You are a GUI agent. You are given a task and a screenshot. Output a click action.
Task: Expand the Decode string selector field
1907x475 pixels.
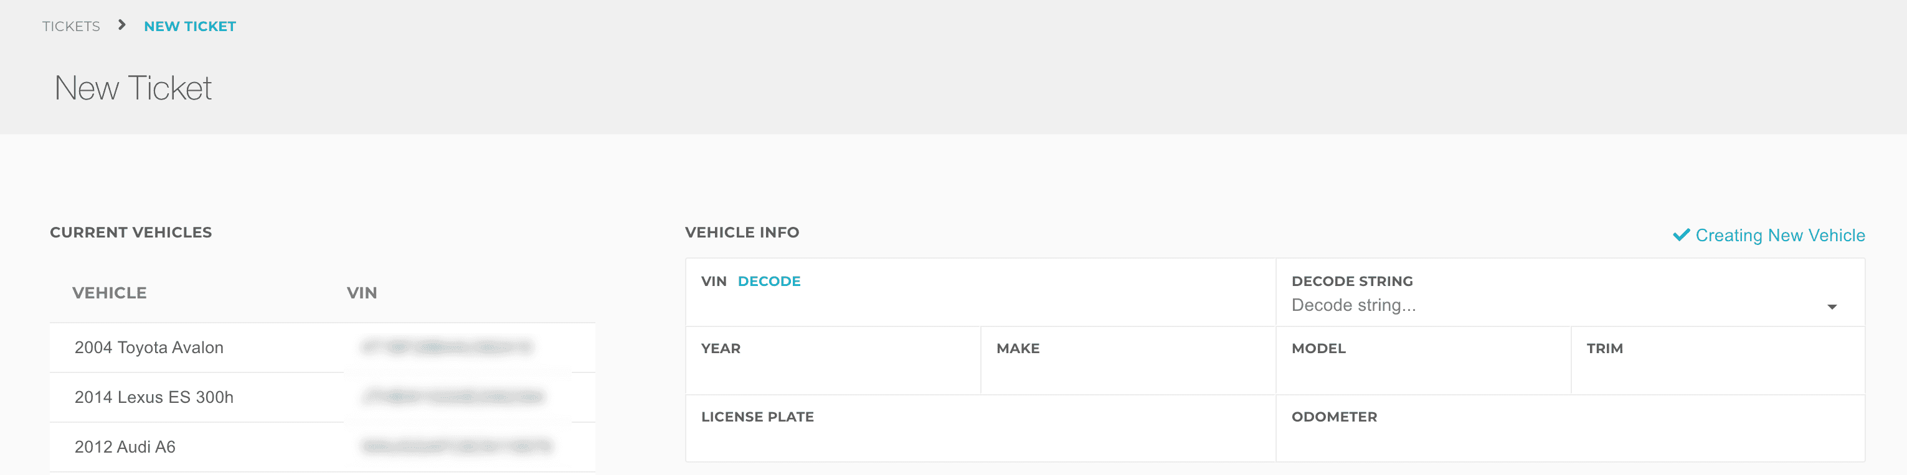click(1554, 306)
